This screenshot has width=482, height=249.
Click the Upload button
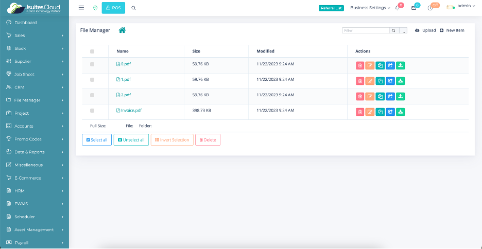(x=425, y=30)
